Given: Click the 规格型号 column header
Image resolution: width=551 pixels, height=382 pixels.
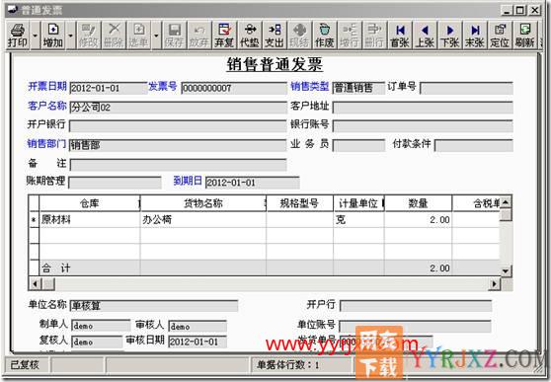Looking at the screenshot, I should click(300, 203).
